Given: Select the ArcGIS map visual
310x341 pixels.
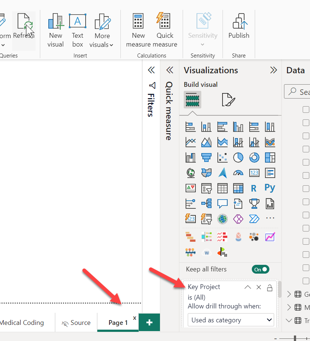Looking at the screenshot, I should coord(223,219).
